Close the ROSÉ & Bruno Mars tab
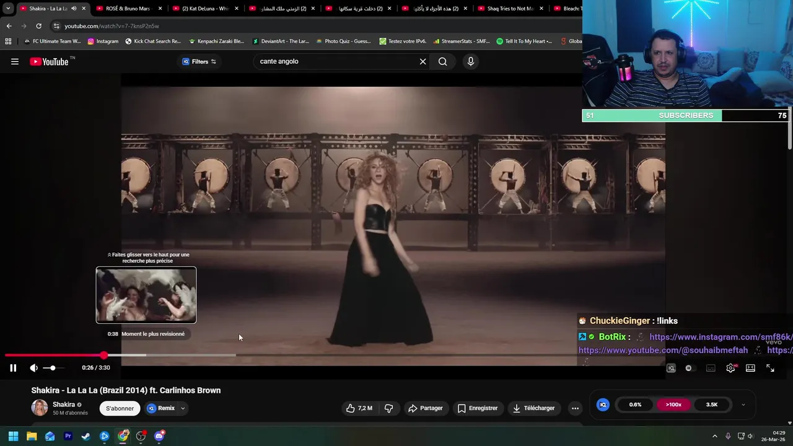 [x=160, y=9]
